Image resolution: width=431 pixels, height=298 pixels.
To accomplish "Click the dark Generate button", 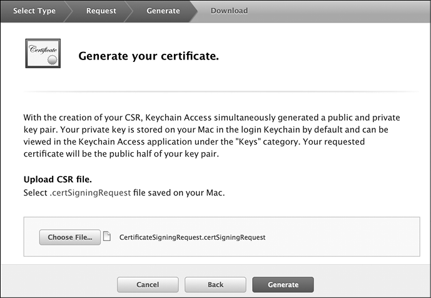I will pyautogui.click(x=283, y=284).
